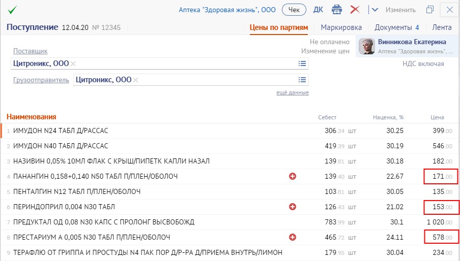Remove Цитроникс from the Поставщик field
This screenshot has height=261, width=460.
(x=73, y=63)
